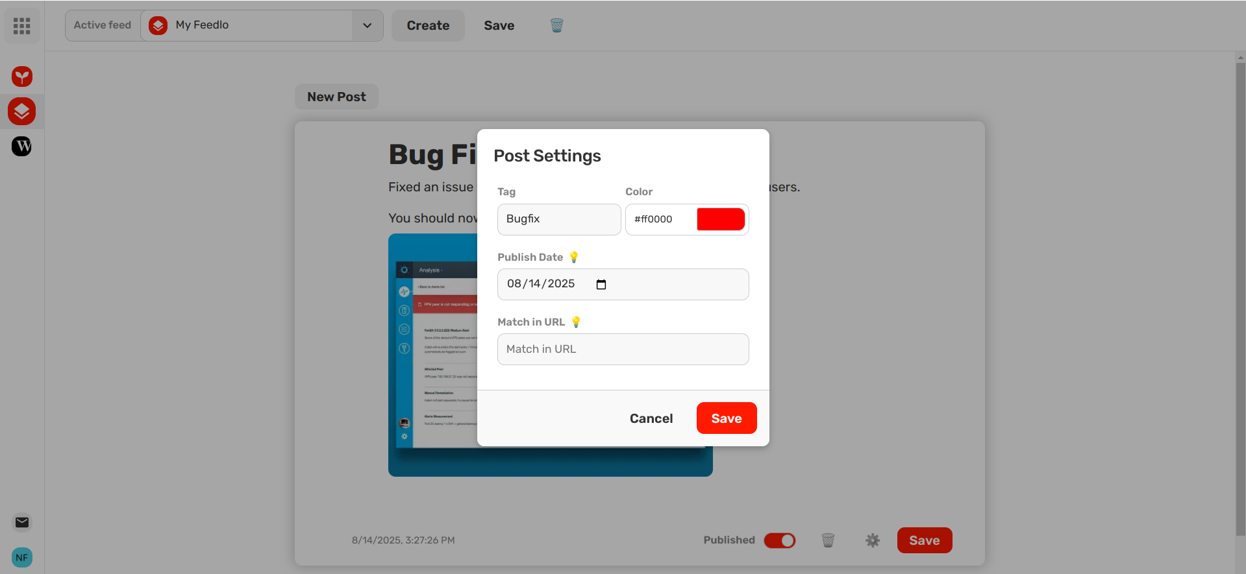Click the Match in URL lightbulb hint

pyautogui.click(x=576, y=322)
